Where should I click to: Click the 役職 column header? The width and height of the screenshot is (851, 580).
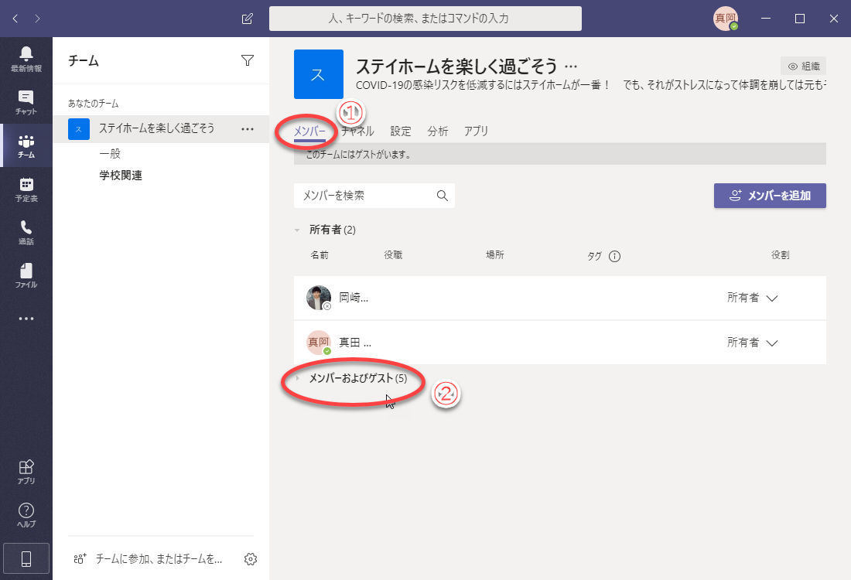393,255
